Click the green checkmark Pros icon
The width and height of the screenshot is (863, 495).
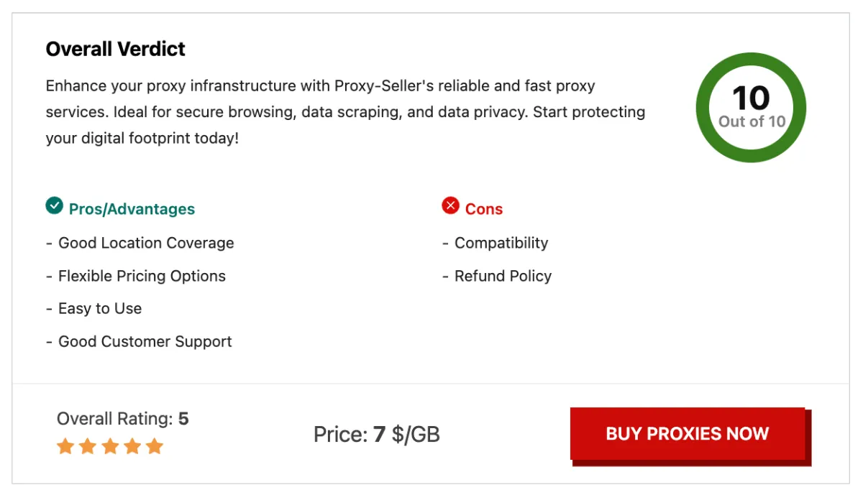coord(54,207)
